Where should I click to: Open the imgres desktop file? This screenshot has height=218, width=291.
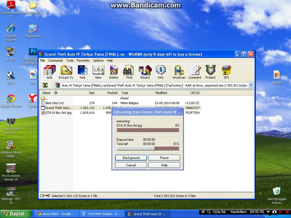point(277,77)
